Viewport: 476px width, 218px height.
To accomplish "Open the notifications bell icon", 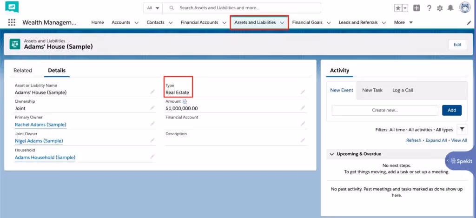I will (x=450, y=8).
